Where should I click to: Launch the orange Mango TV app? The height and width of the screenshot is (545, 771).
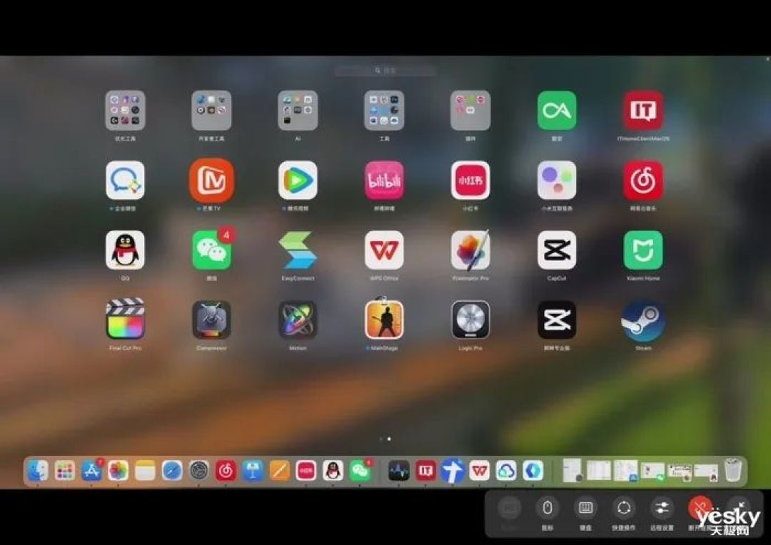pos(211,180)
